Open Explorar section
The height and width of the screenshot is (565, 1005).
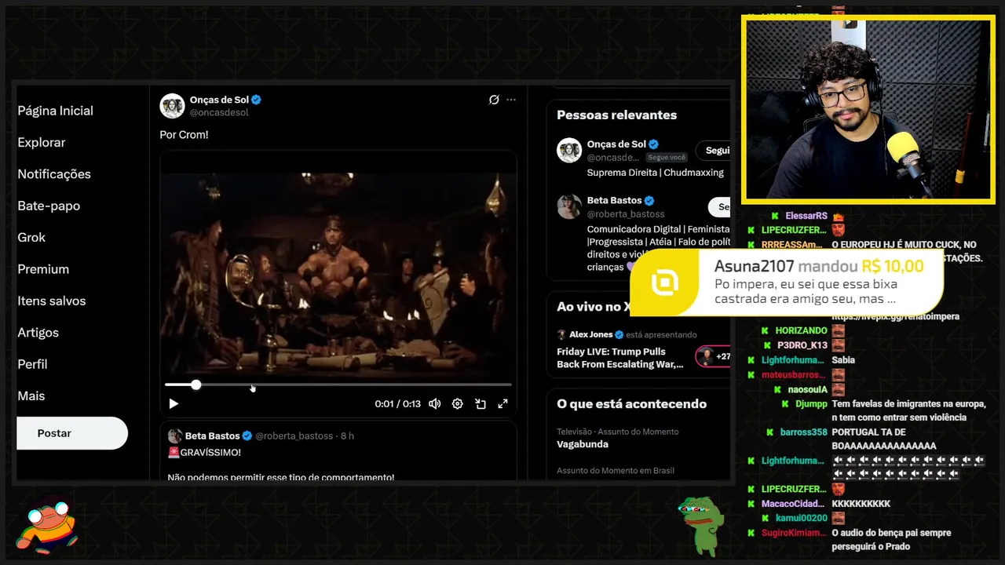(x=42, y=142)
